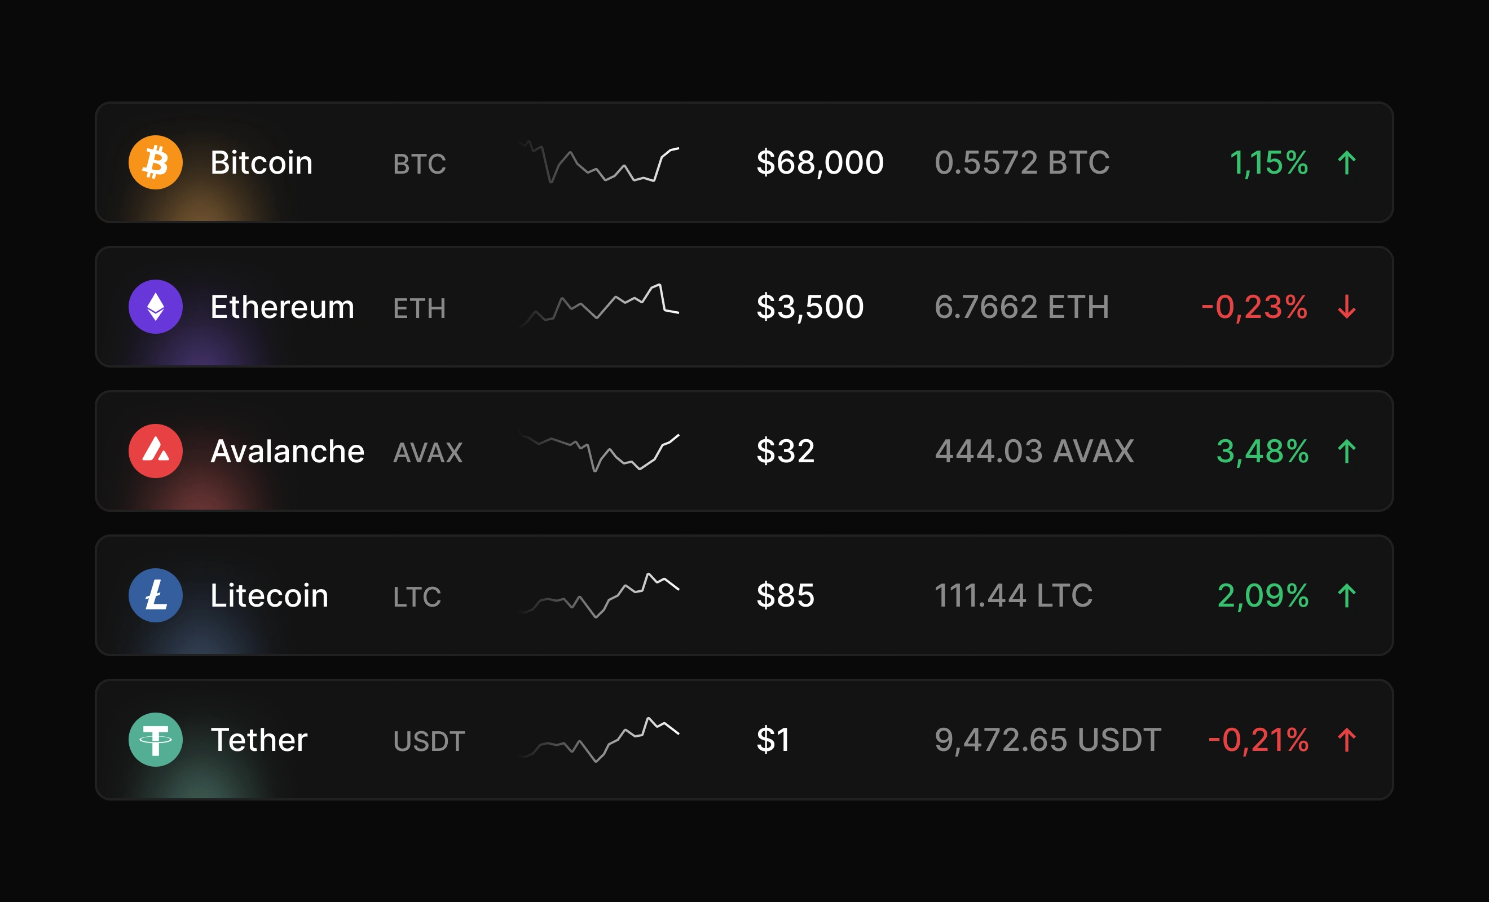Click the 444.03 AVAX holdings amount
This screenshot has width=1489, height=902.
coord(1034,452)
